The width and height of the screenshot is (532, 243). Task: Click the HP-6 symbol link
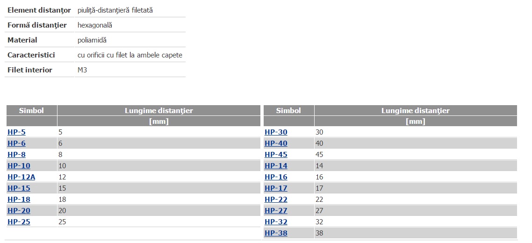tap(16, 143)
